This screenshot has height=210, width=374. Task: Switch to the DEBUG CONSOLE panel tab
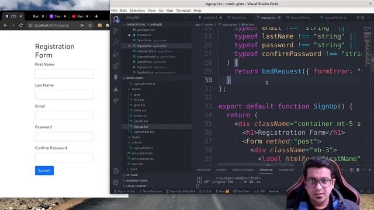tap(243, 170)
